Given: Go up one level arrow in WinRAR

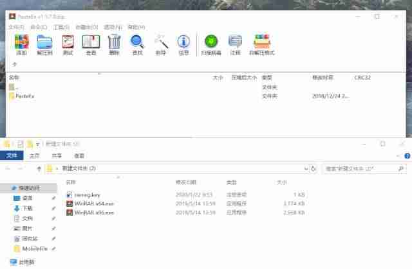Looking at the screenshot, I should click(15, 64).
